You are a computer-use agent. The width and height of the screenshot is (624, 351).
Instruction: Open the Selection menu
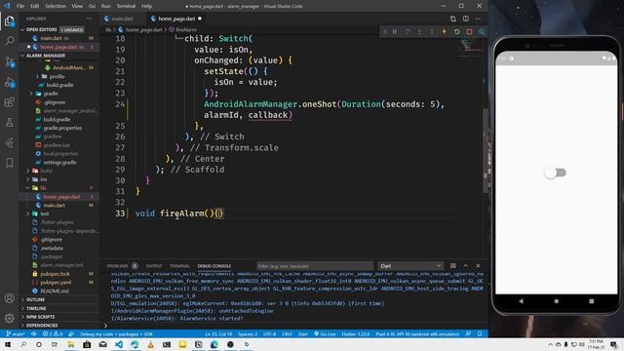[x=56, y=6]
